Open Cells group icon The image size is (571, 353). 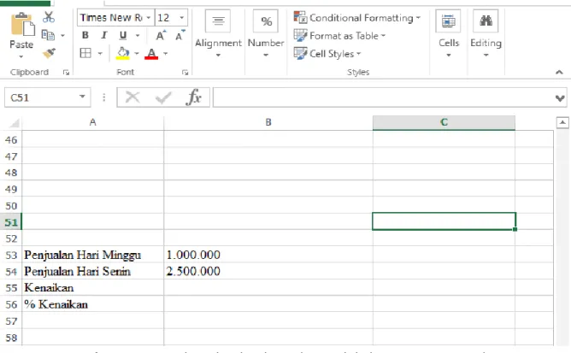coord(448,21)
